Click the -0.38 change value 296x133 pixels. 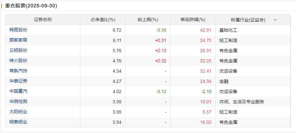(161, 30)
